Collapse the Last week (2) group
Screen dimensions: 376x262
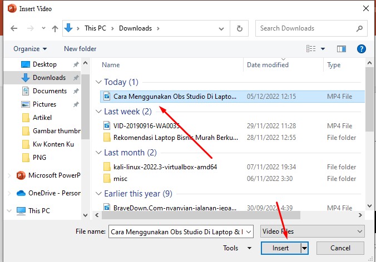98,112
